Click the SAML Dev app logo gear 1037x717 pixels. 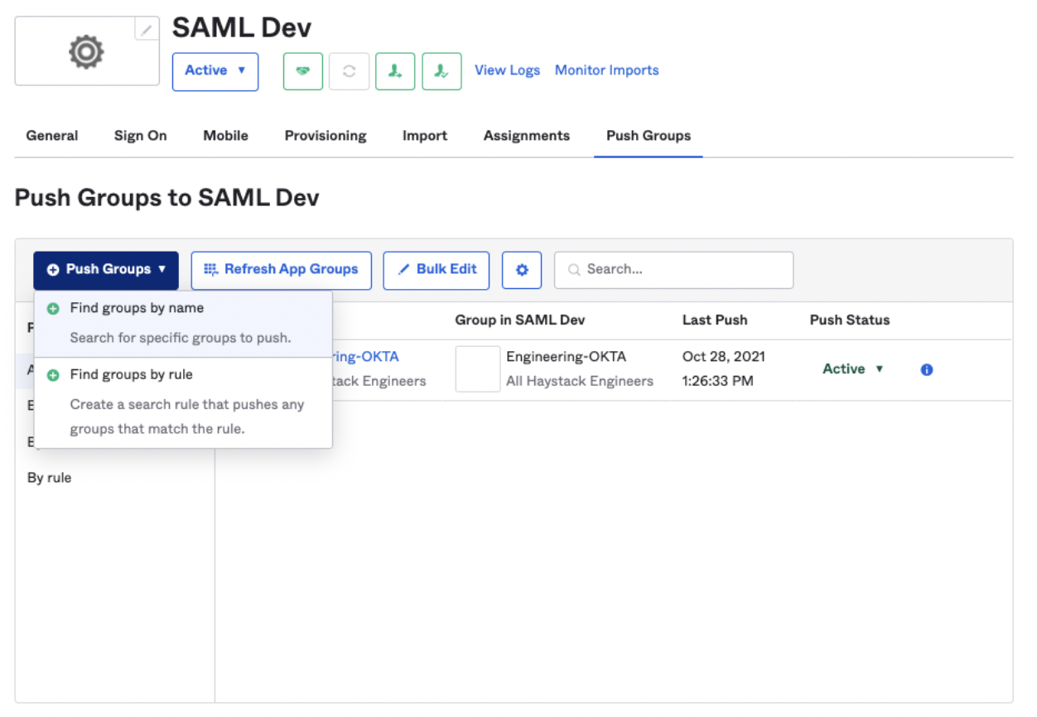coord(86,51)
